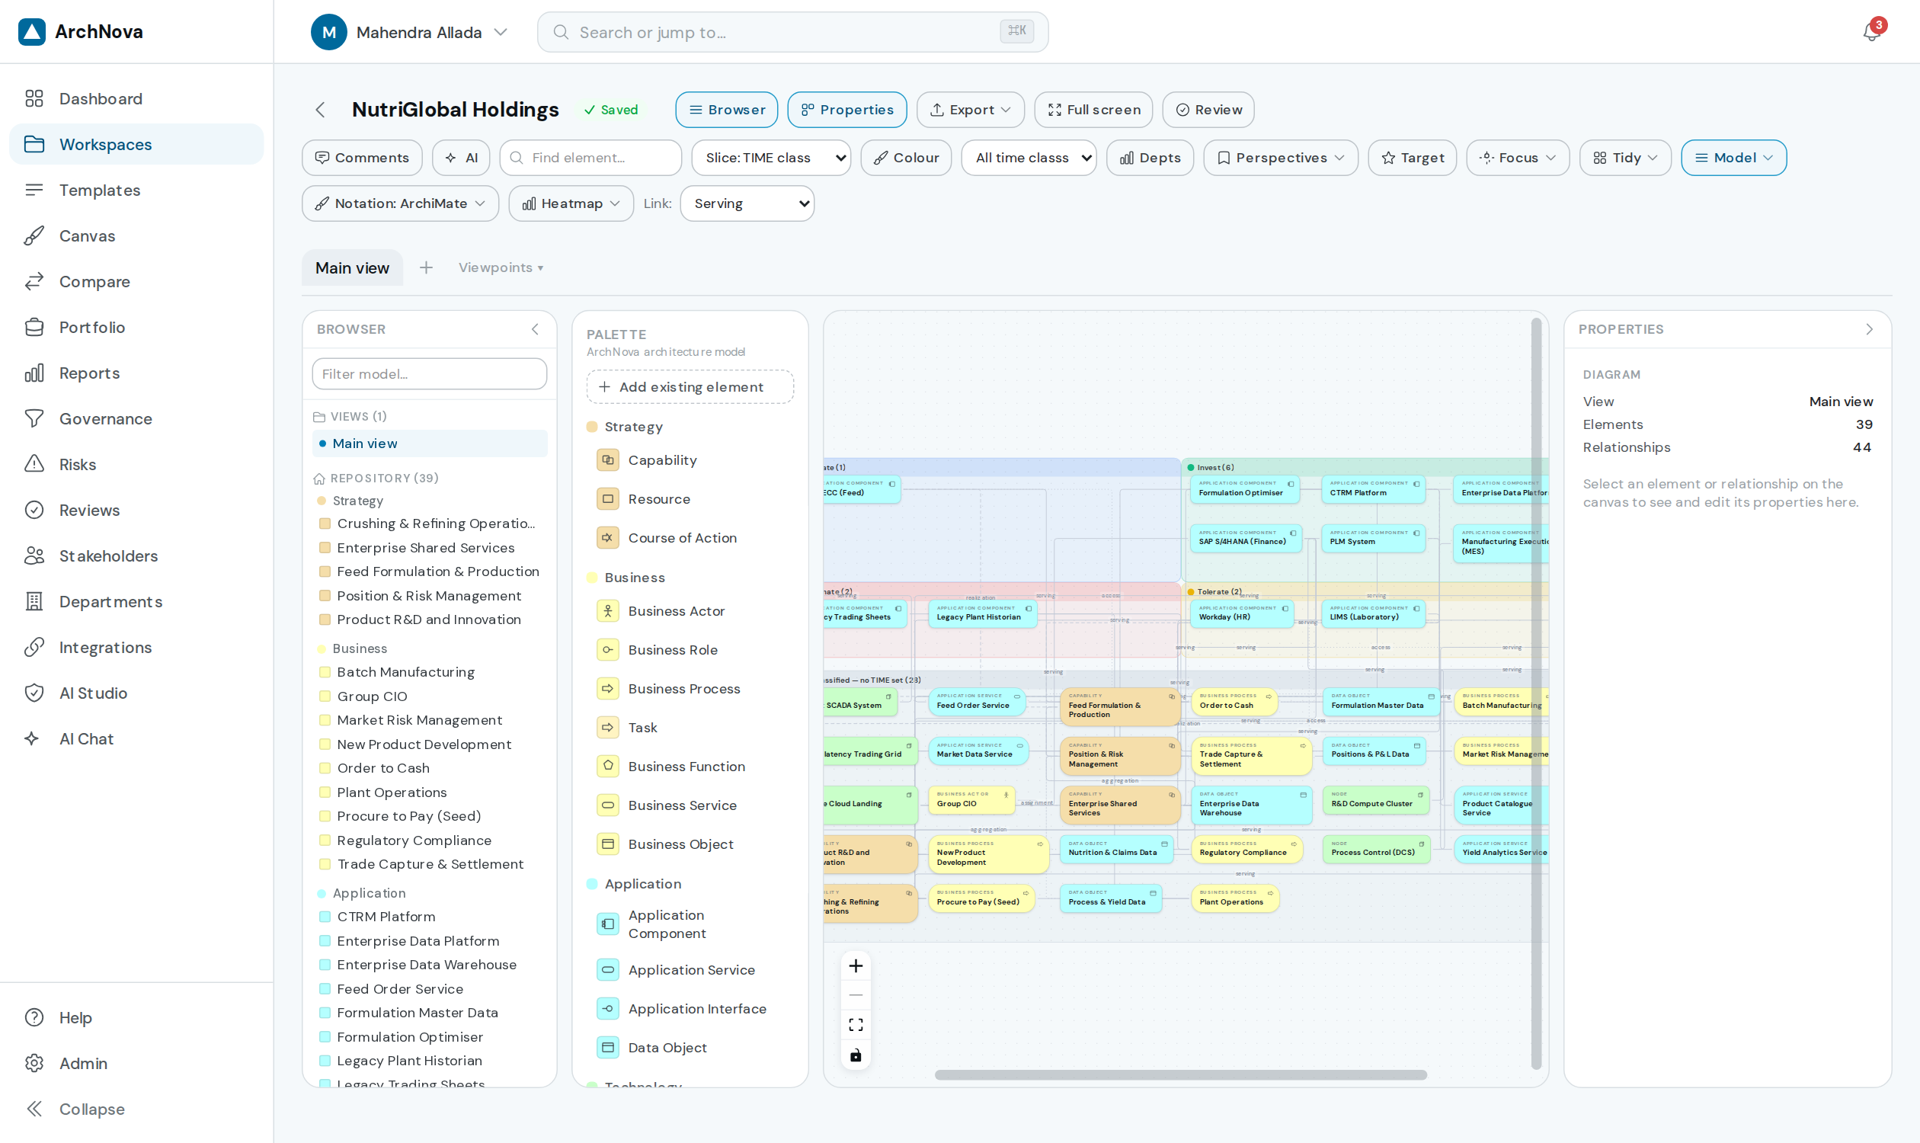This screenshot has width=1920, height=1143.
Task: Toggle the canvas lock icon
Action: (856, 1055)
